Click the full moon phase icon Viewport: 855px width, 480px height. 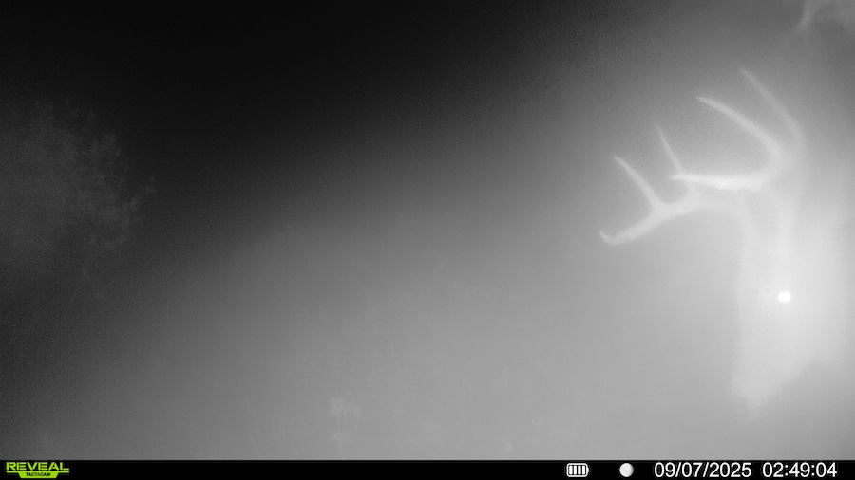click(626, 470)
